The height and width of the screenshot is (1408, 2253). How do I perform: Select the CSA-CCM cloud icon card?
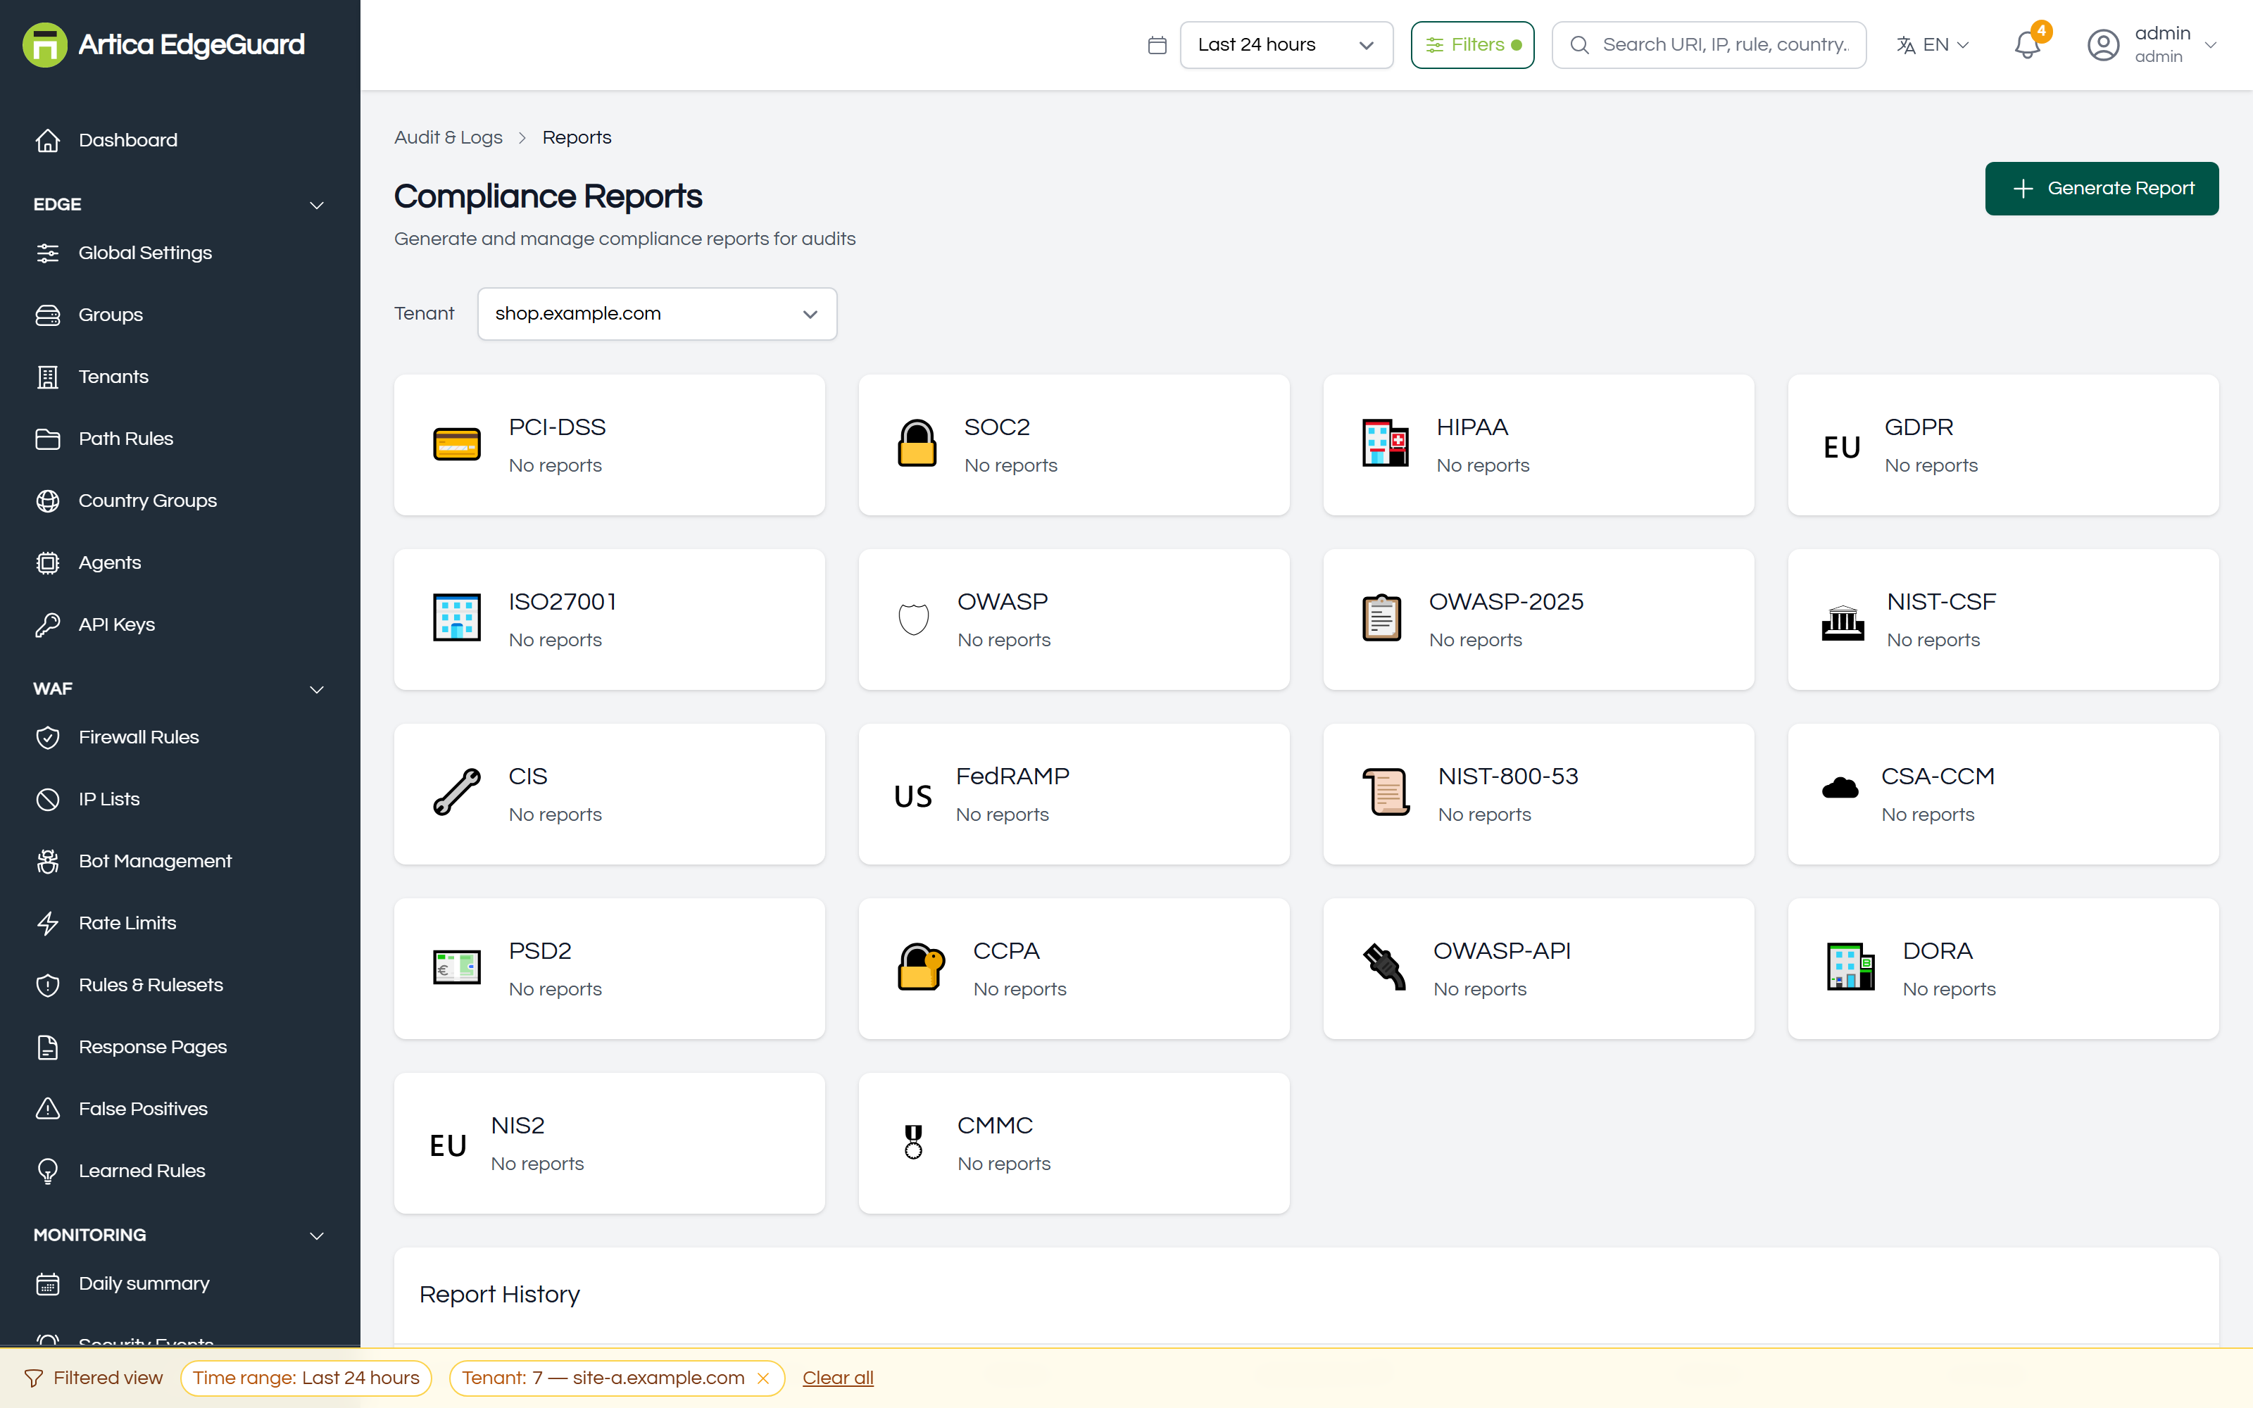pos(2002,794)
